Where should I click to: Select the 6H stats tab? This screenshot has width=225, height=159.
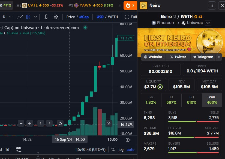[191, 100]
